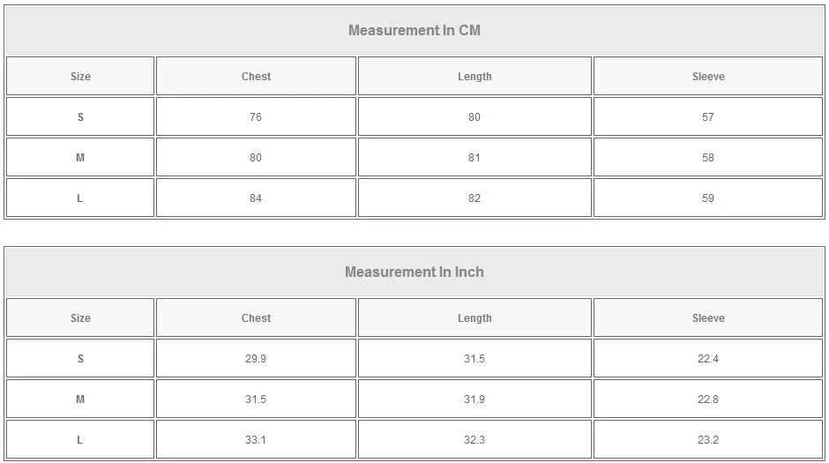Select the size L row label in the Inch table
Image resolution: width=829 pixels, height=463 pixels.
coord(80,440)
